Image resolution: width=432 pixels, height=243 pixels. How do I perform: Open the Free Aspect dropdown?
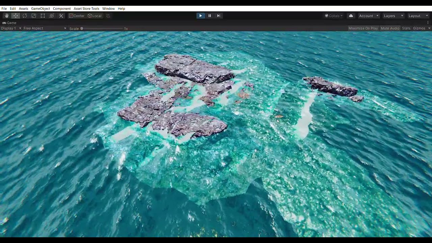point(45,28)
